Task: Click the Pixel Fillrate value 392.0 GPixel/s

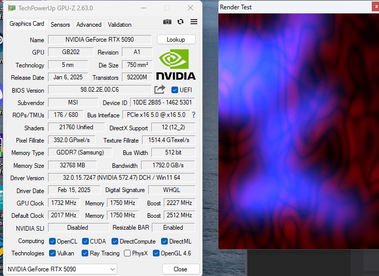Action: click(72, 140)
